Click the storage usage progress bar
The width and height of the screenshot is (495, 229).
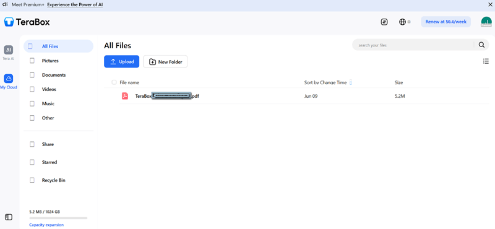click(x=58, y=218)
